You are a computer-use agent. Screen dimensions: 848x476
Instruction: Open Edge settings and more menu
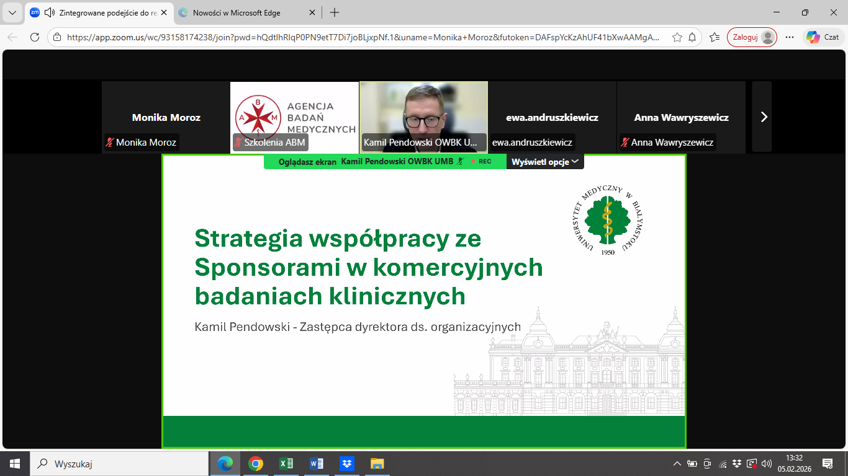point(790,37)
